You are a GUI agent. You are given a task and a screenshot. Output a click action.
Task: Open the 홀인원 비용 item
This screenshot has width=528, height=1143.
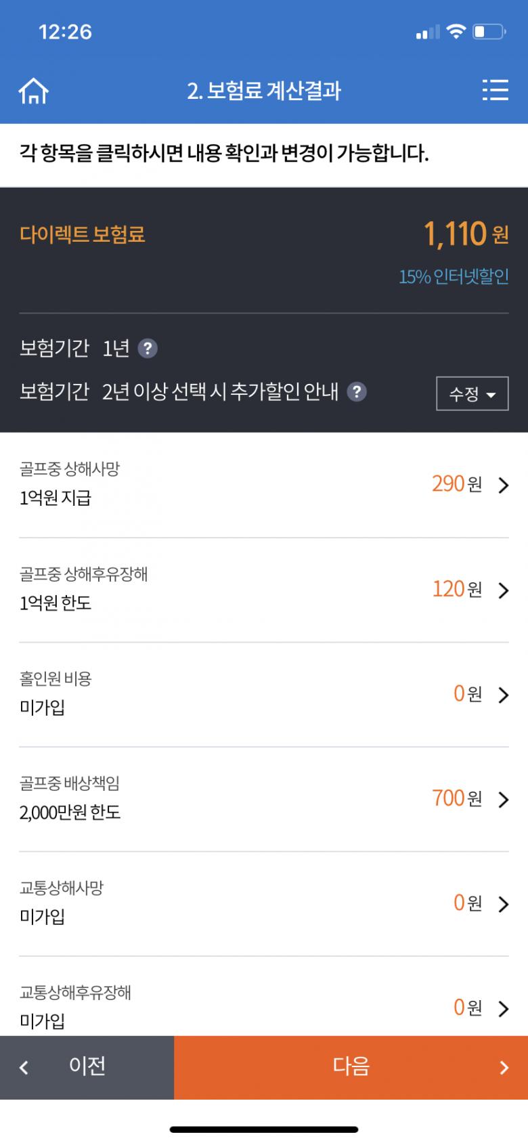coord(264,694)
